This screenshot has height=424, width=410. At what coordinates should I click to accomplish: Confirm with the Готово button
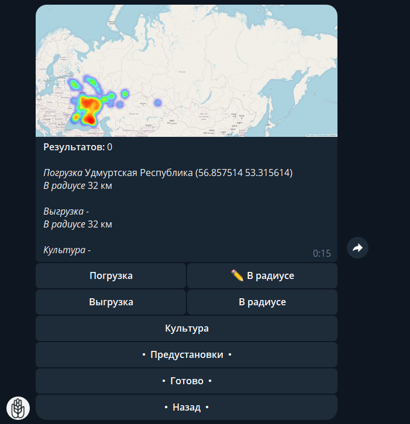(187, 381)
